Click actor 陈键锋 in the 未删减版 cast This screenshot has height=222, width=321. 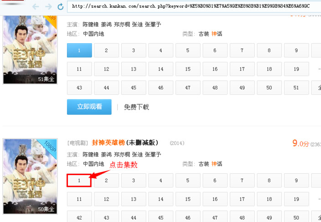91,154
